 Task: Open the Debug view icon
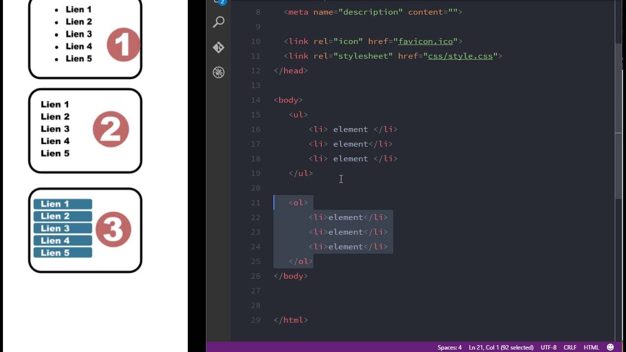pyautogui.click(x=219, y=72)
